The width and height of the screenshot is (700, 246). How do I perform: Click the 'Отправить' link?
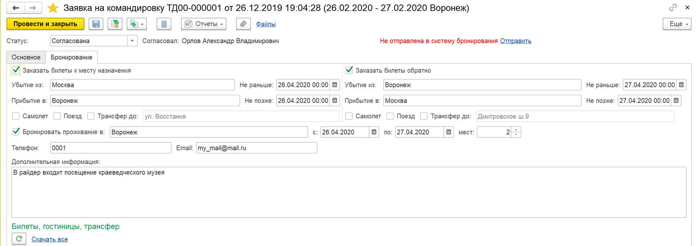515,41
